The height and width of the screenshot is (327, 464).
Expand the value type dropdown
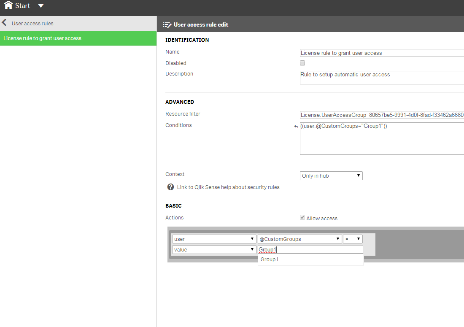[x=214, y=249]
